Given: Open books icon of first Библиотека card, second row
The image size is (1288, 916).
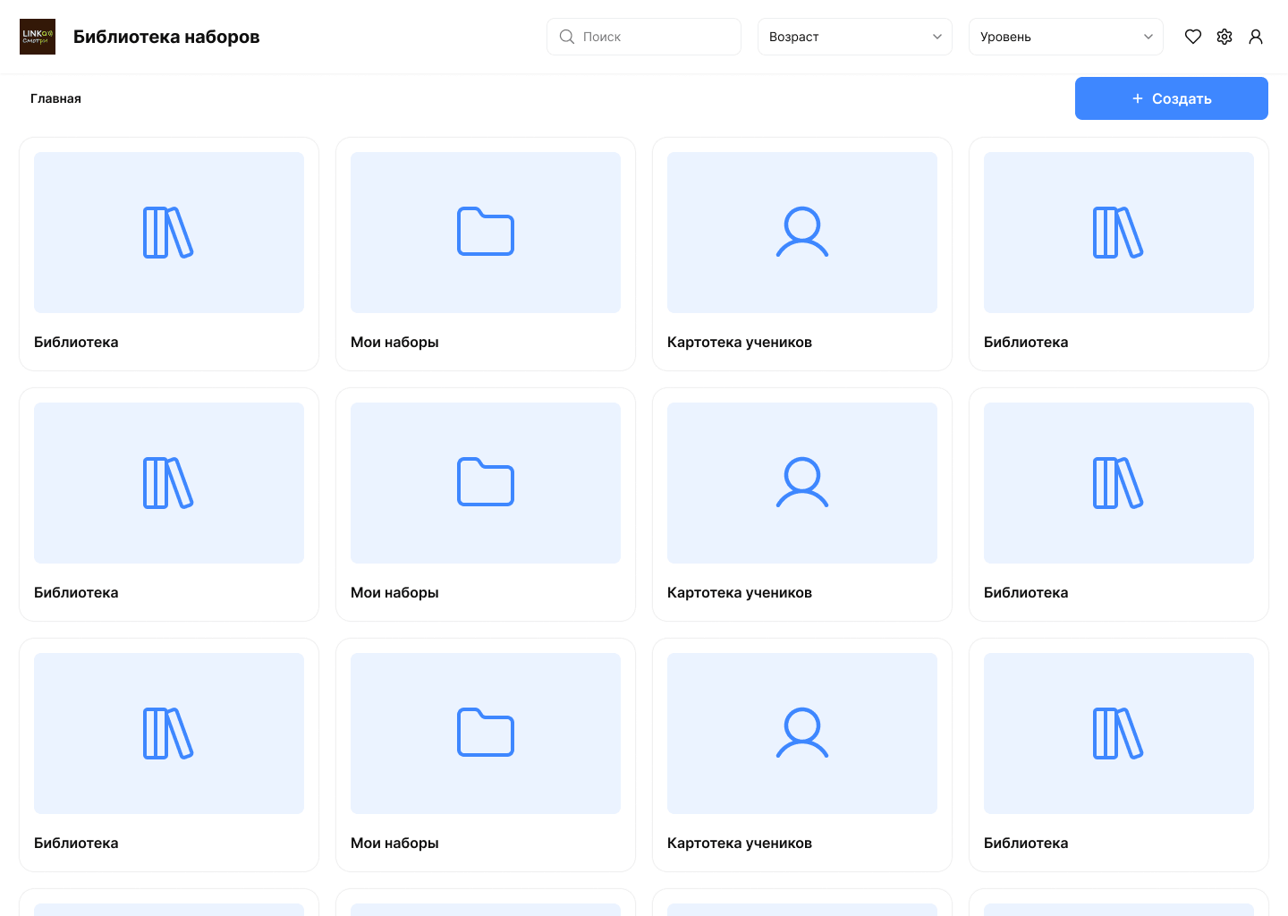Looking at the screenshot, I should click(168, 483).
